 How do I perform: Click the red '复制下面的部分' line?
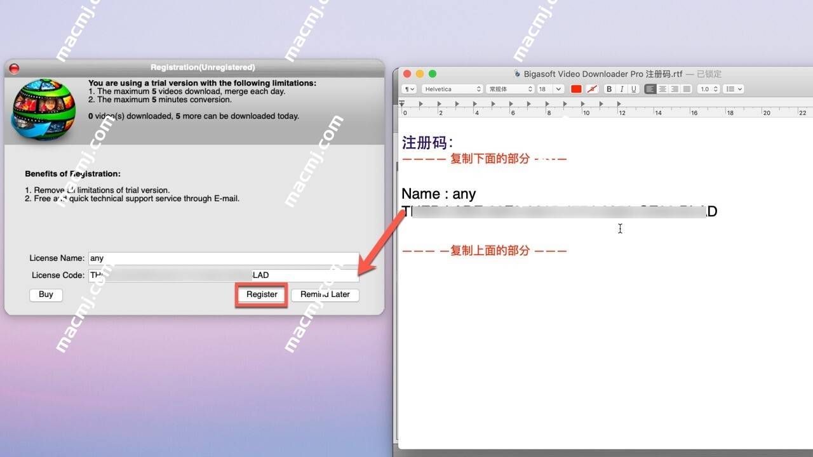click(485, 159)
